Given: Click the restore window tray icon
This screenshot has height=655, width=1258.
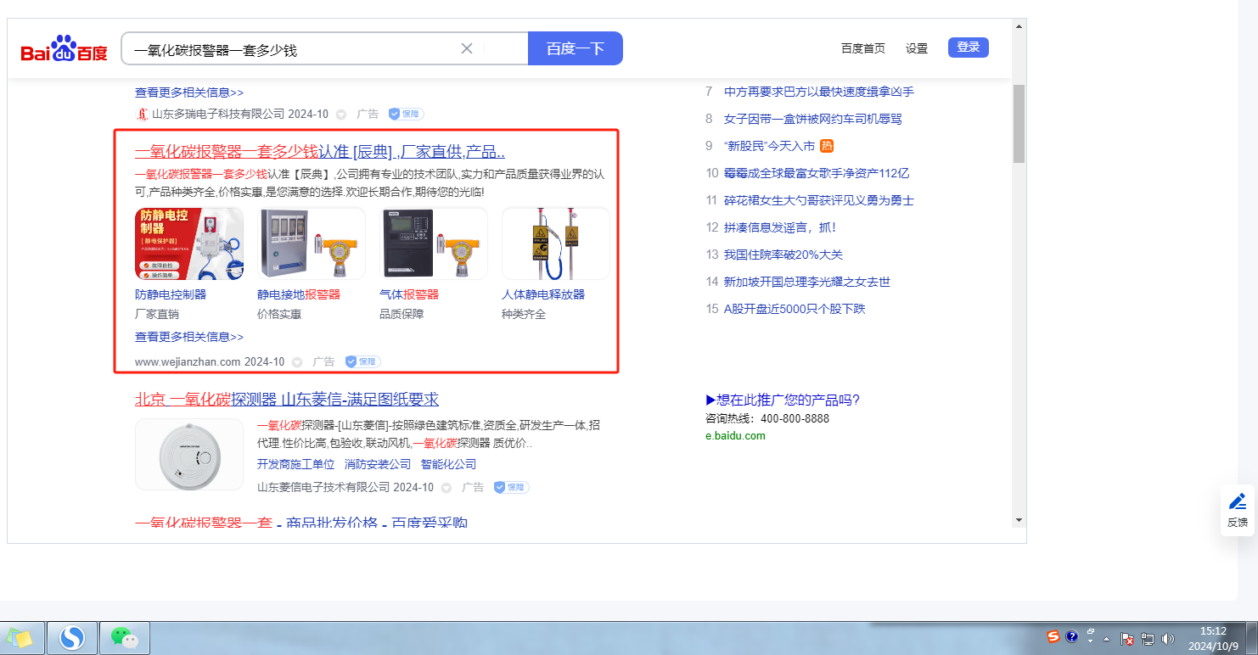Looking at the screenshot, I should coord(1091,632).
